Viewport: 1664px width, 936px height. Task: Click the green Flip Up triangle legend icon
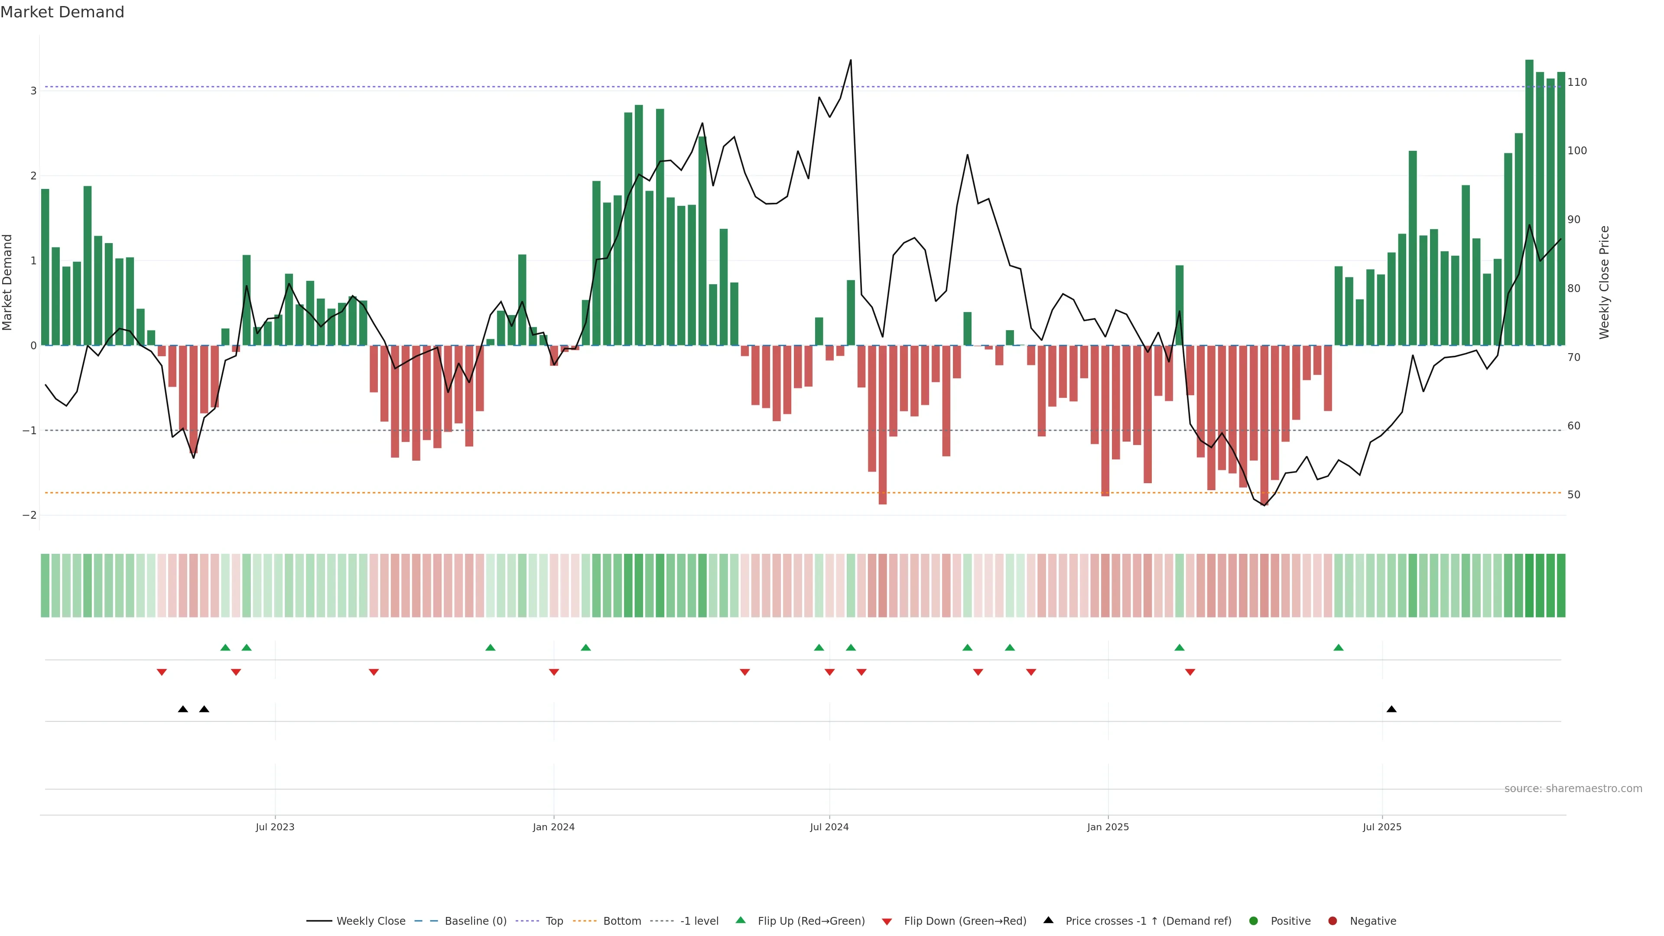click(x=740, y=920)
